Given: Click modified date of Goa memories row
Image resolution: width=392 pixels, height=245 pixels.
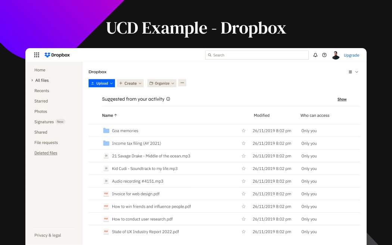Looking at the screenshot, I should coord(272,131).
